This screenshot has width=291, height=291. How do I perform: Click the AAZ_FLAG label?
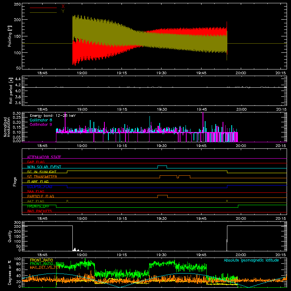click(x=36, y=201)
